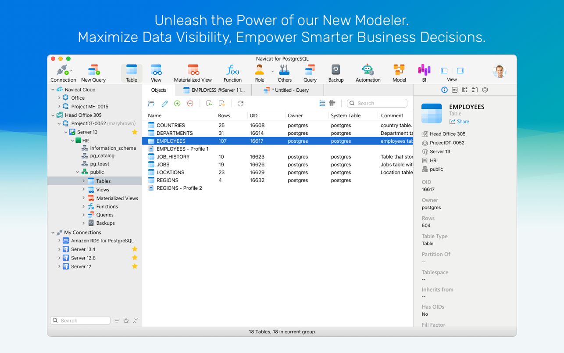Expand the Project MH-0015 node
This screenshot has height=353, width=564.
[59, 106]
